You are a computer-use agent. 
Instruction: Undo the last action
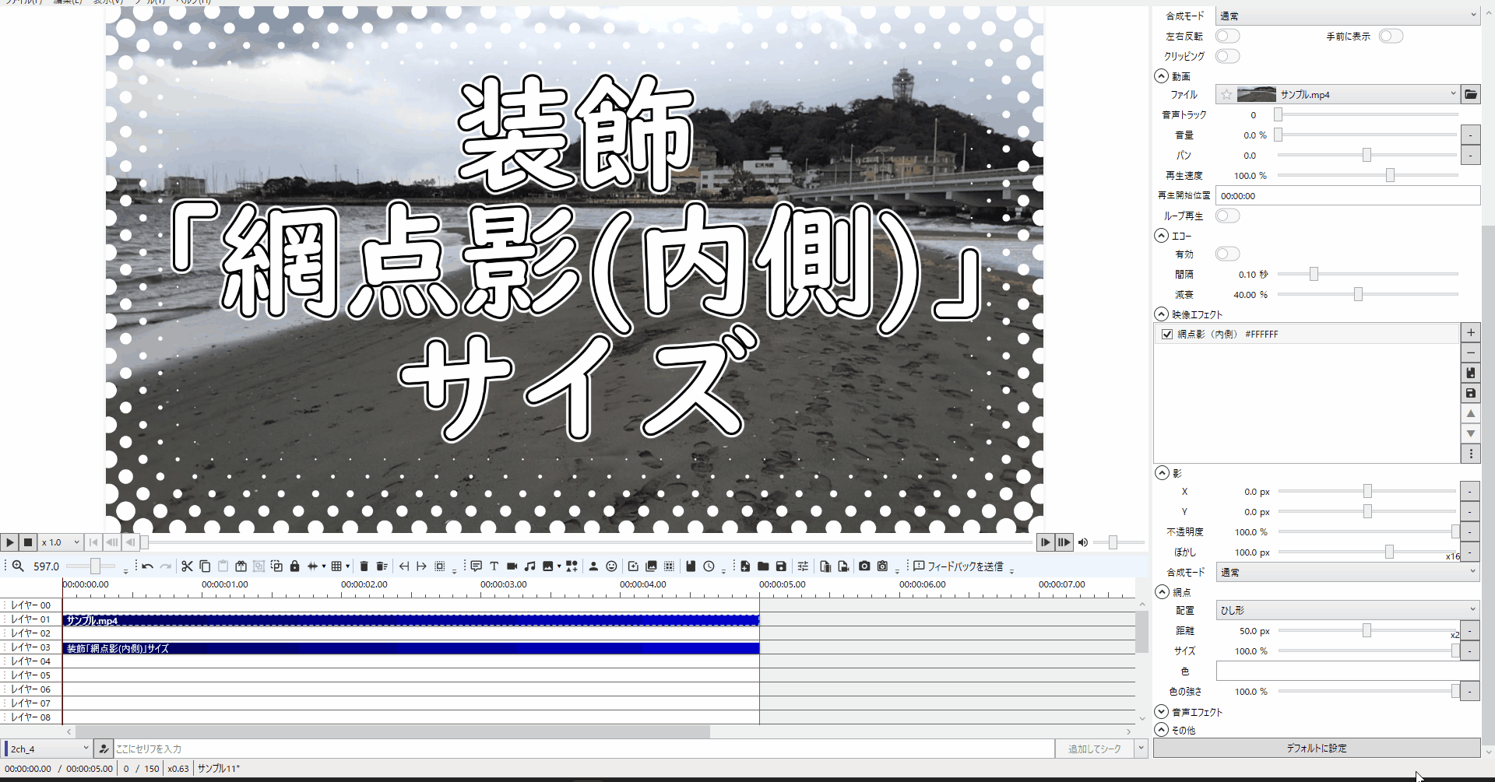click(147, 566)
